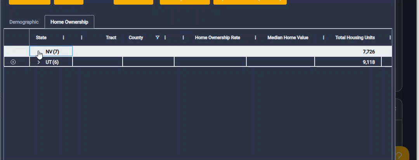The height and width of the screenshot is (160, 419).
Task: Open the State column menu
Action: coord(63,37)
